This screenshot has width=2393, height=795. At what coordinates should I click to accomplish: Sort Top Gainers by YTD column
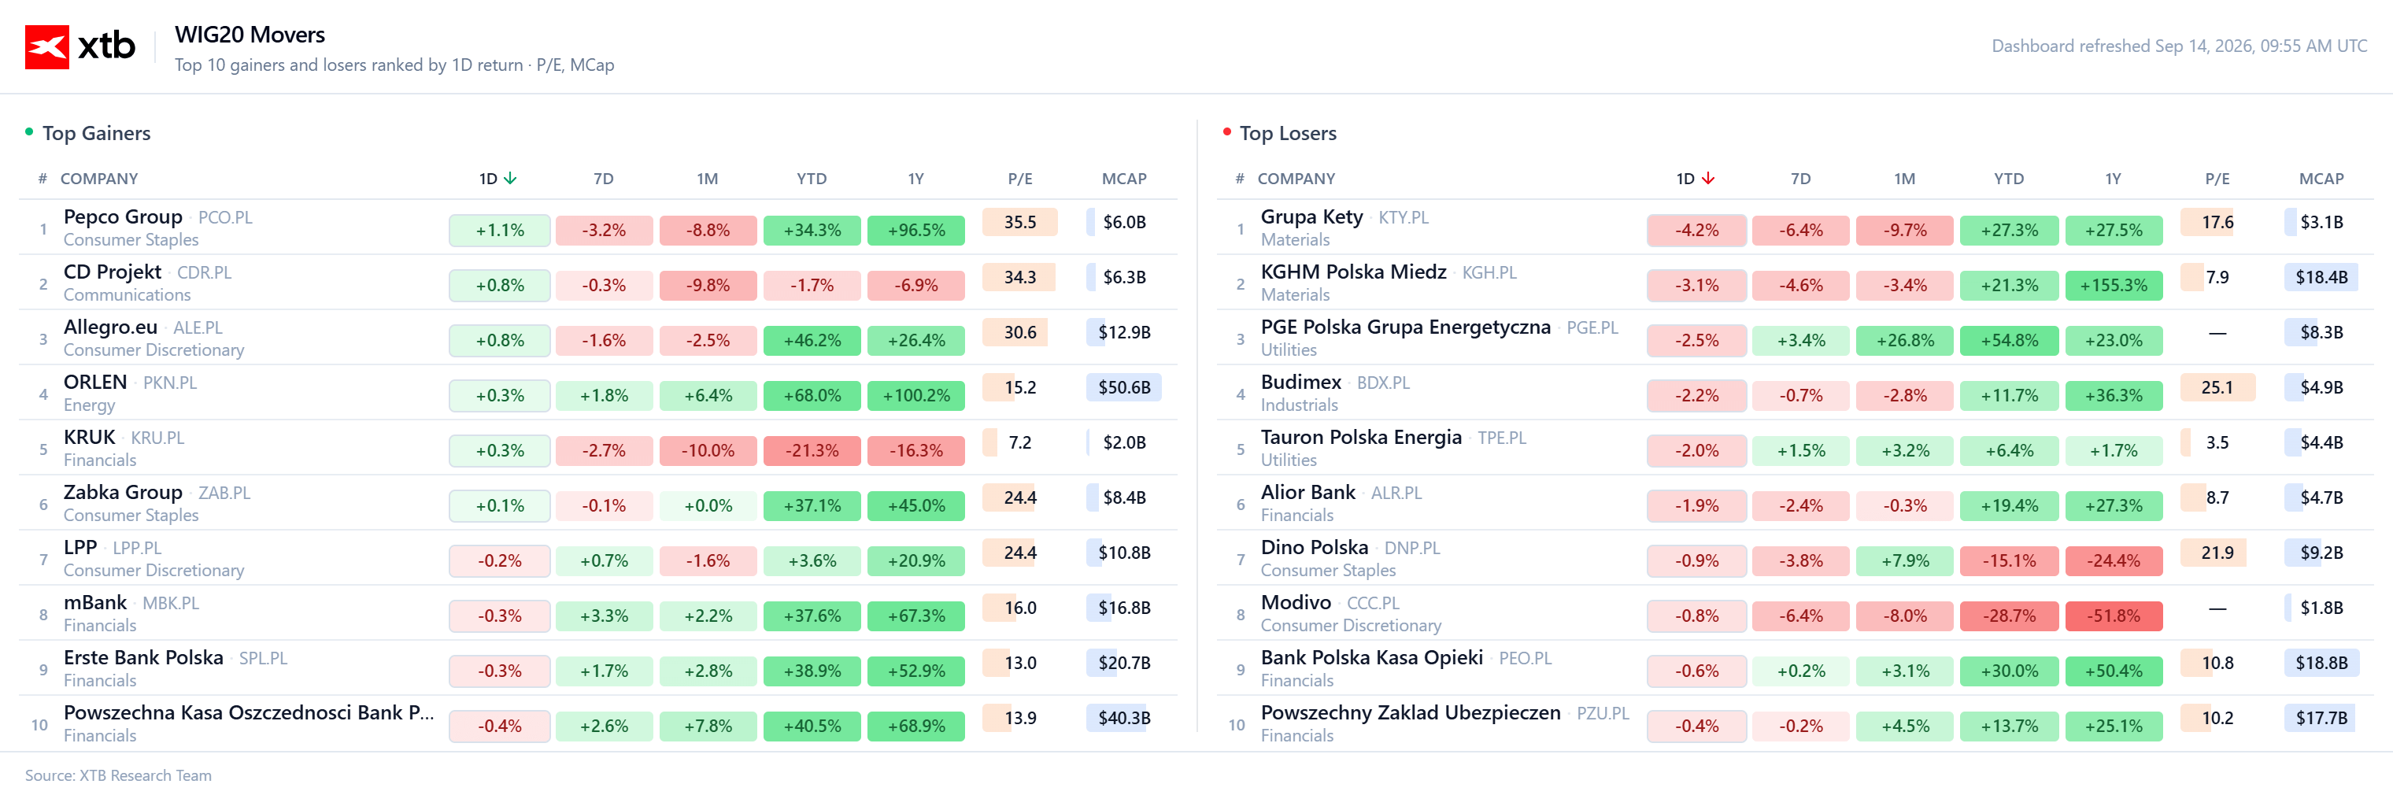(811, 179)
